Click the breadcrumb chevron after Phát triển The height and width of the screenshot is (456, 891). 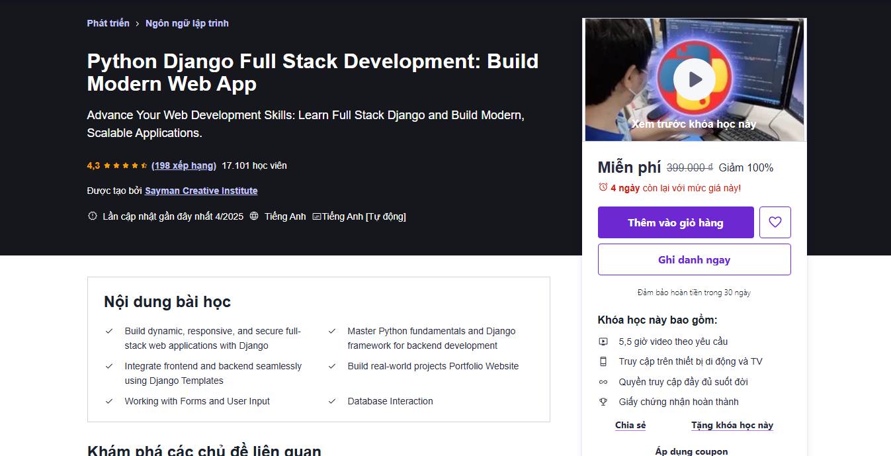(x=138, y=23)
